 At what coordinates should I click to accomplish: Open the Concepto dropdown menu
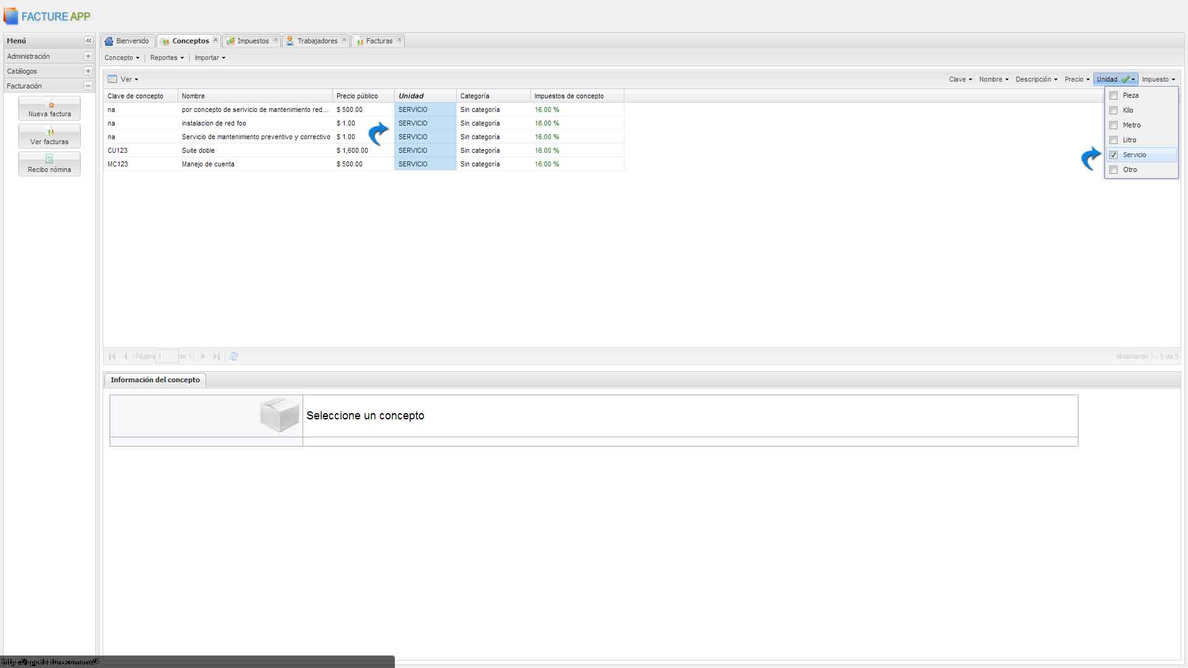pos(121,58)
